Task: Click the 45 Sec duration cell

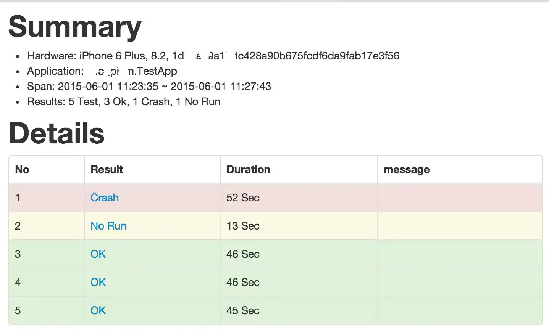Action: pos(243,310)
